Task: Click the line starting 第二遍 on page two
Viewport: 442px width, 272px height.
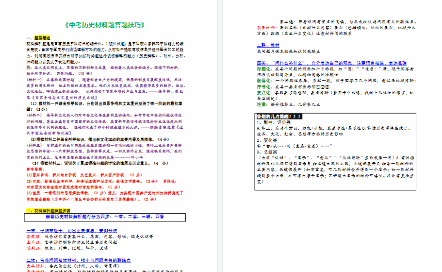Action: click(x=348, y=22)
